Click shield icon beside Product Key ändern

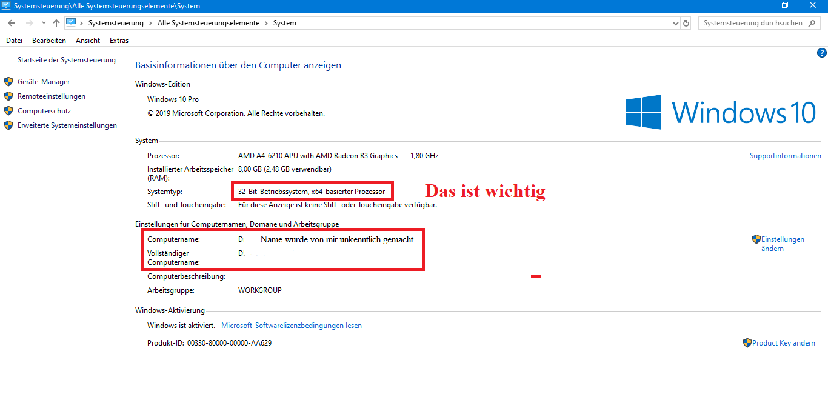pyautogui.click(x=747, y=343)
